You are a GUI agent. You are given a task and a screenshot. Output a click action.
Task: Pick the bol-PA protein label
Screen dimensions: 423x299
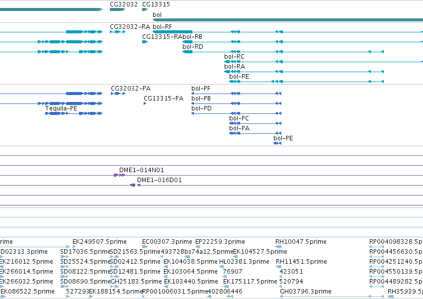click(x=239, y=128)
